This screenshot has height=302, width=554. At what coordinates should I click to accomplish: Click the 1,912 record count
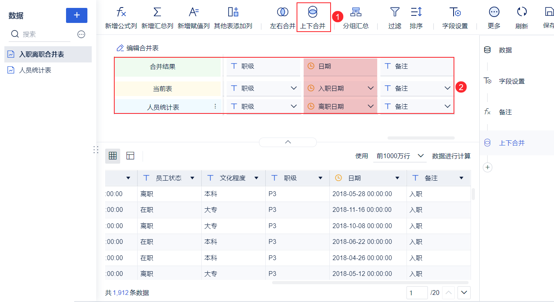[121, 293]
